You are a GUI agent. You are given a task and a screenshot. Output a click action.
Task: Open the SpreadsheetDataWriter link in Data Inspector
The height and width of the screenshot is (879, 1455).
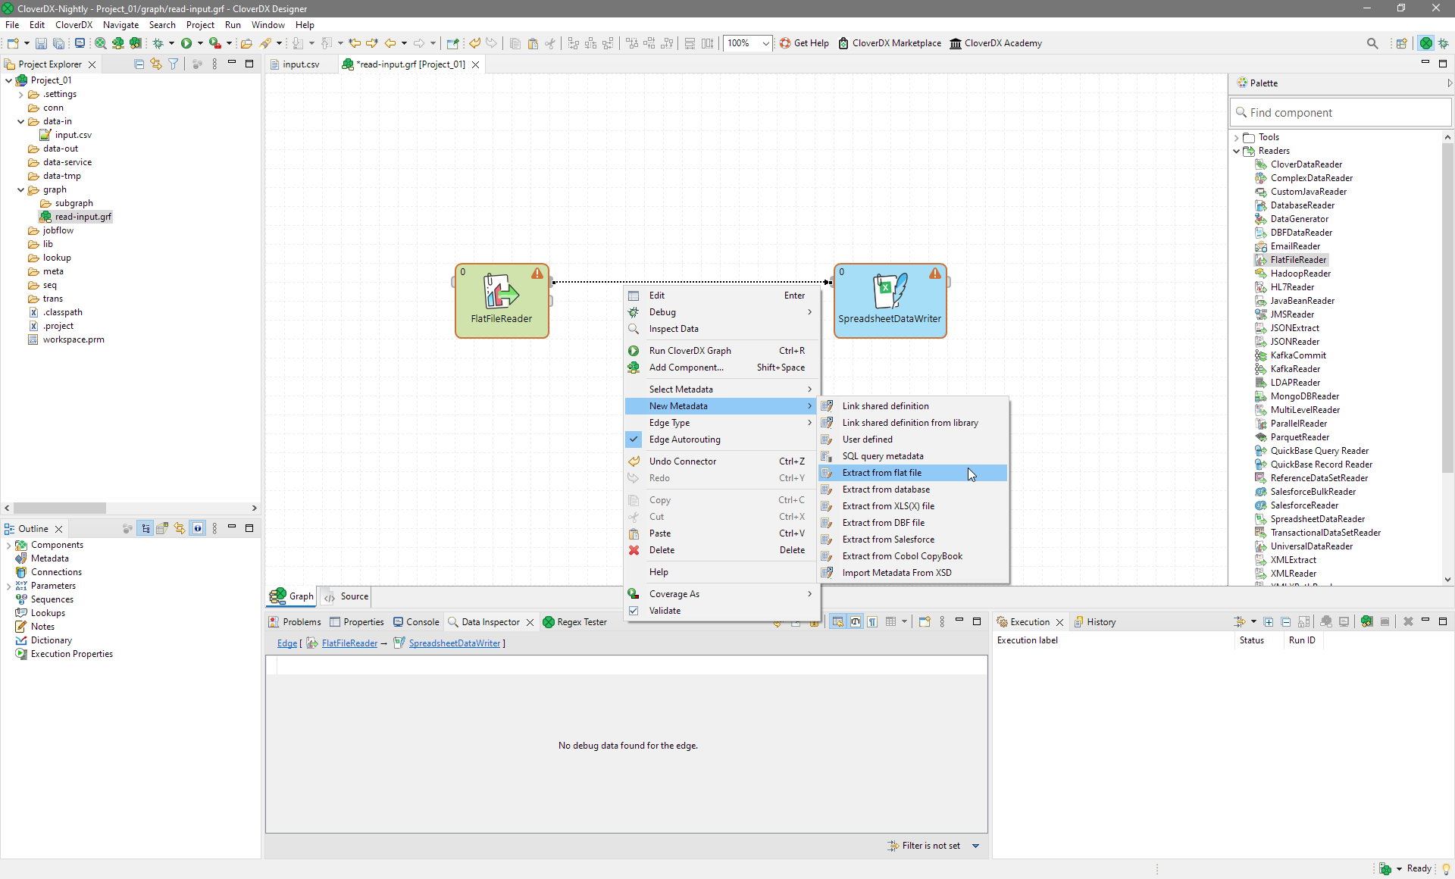pyautogui.click(x=454, y=643)
